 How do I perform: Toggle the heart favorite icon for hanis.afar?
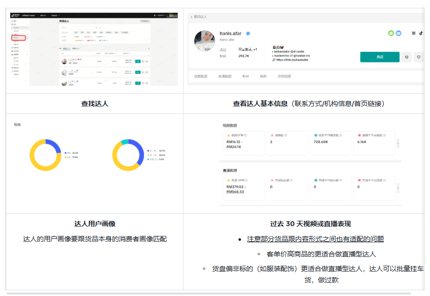pyautogui.click(x=418, y=57)
